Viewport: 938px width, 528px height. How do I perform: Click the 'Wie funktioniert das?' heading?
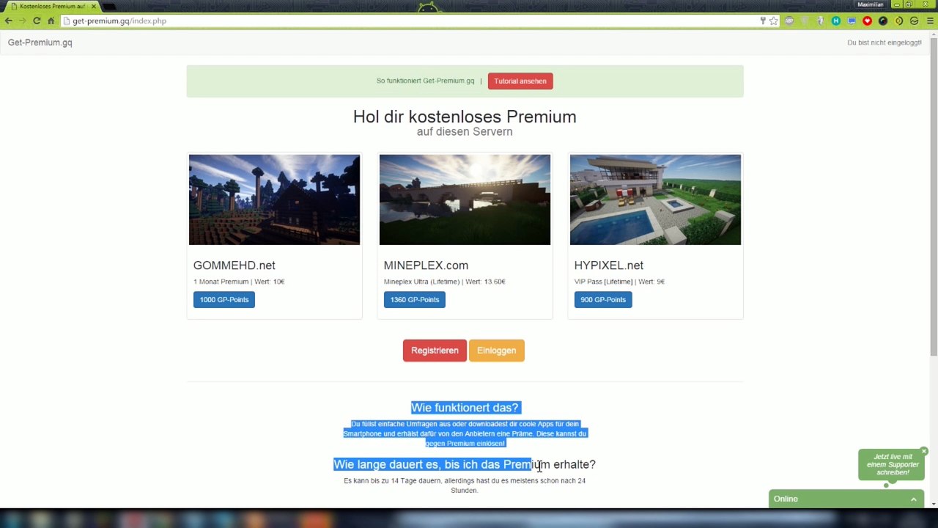pyautogui.click(x=465, y=408)
